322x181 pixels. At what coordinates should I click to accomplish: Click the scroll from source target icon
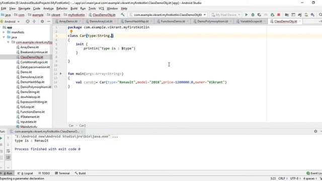[28, 21]
